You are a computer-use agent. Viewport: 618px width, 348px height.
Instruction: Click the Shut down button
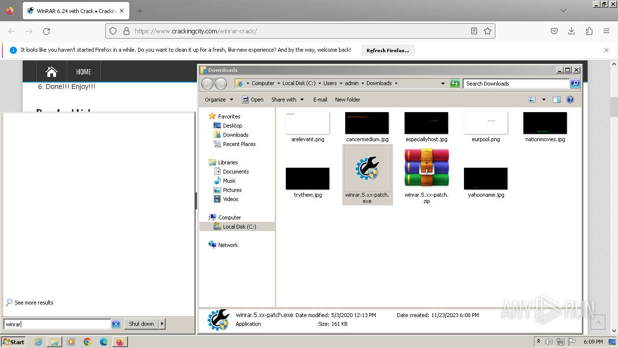[141, 324]
